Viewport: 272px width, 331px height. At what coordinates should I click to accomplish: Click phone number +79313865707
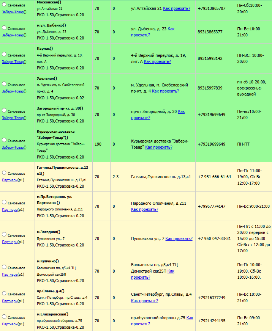[x=212, y=8]
